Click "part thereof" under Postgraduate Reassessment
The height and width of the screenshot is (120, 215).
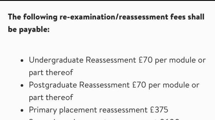[x=51, y=97]
